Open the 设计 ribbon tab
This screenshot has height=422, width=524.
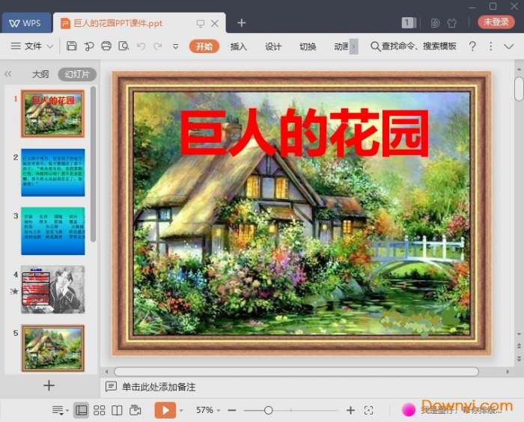pos(273,46)
